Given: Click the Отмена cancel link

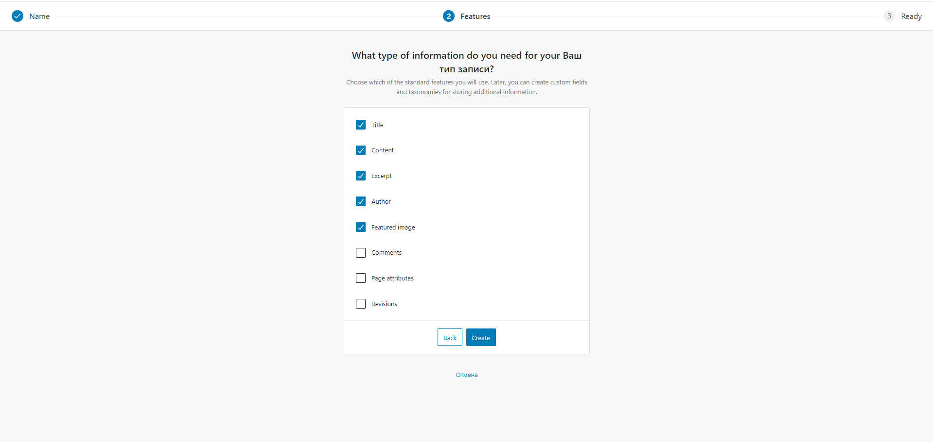Looking at the screenshot, I should tap(467, 375).
